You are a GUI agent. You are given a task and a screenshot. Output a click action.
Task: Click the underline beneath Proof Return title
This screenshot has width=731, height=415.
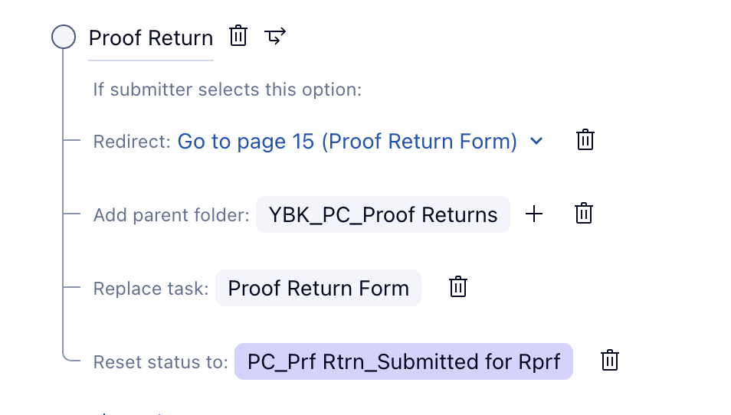coord(151,60)
